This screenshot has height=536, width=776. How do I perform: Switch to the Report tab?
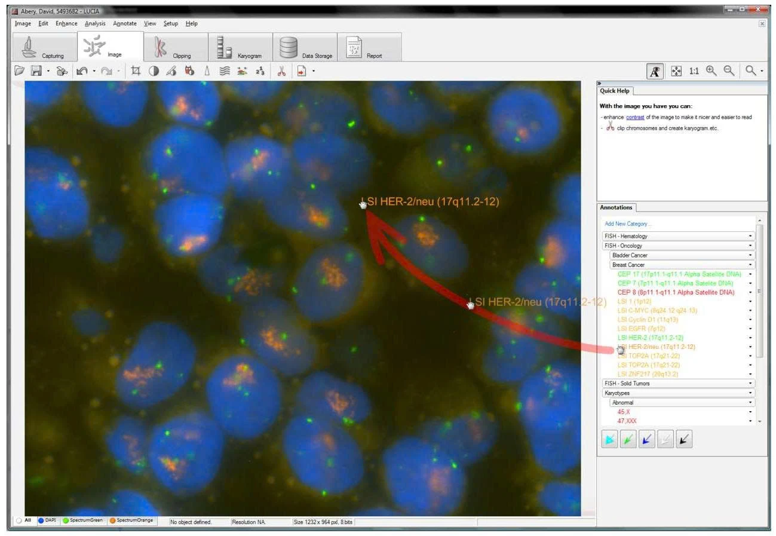[369, 47]
